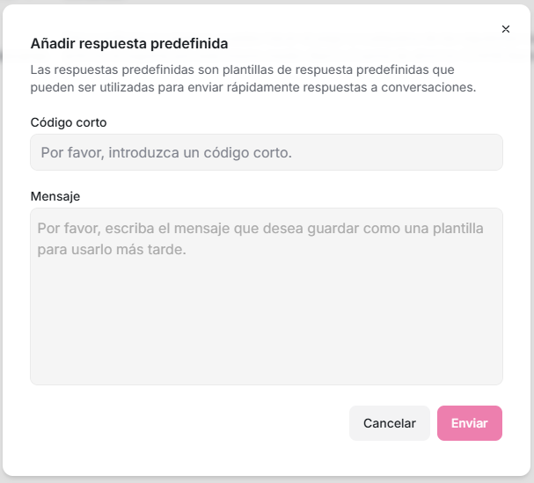Cancel adding the predefined response

tap(389, 423)
